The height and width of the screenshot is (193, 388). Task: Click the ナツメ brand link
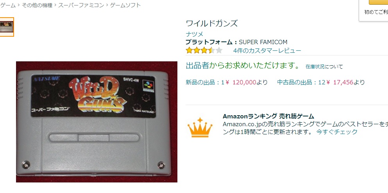(x=195, y=34)
